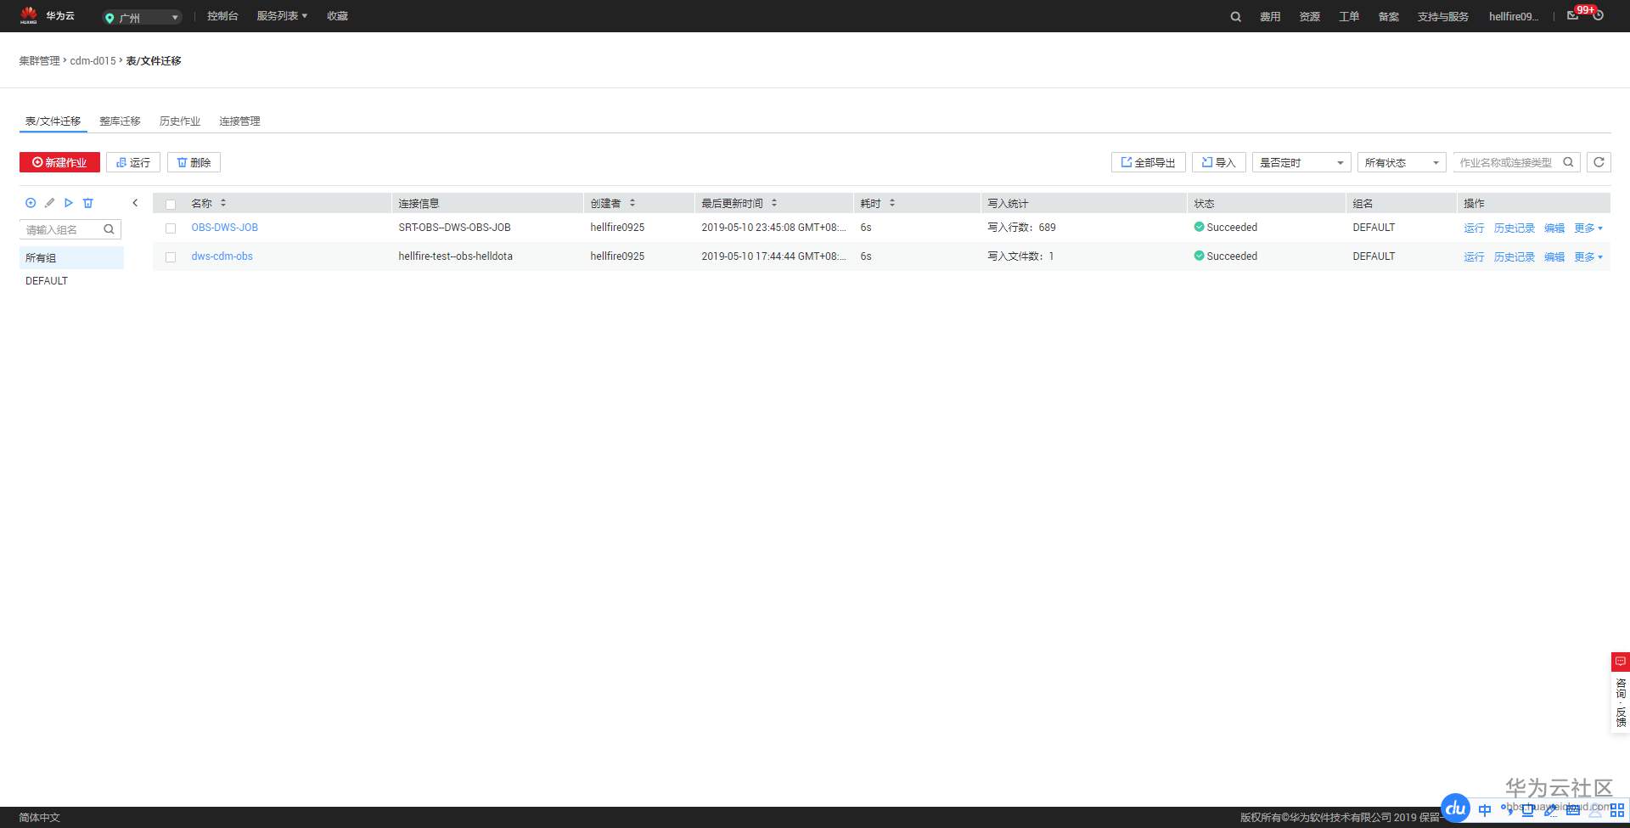Expand the 服务列表 menu
This screenshot has height=828, width=1630.
click(x=282, y=16)
